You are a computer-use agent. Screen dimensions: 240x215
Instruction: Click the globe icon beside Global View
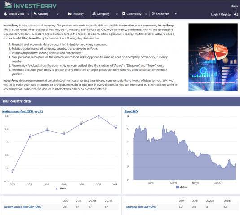(6, 14)
